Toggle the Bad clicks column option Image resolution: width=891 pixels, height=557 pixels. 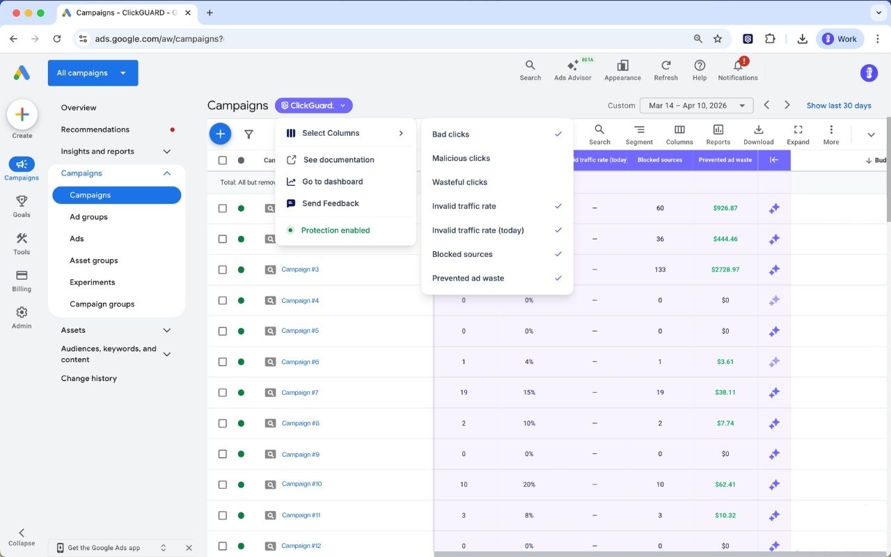(497, 134)
